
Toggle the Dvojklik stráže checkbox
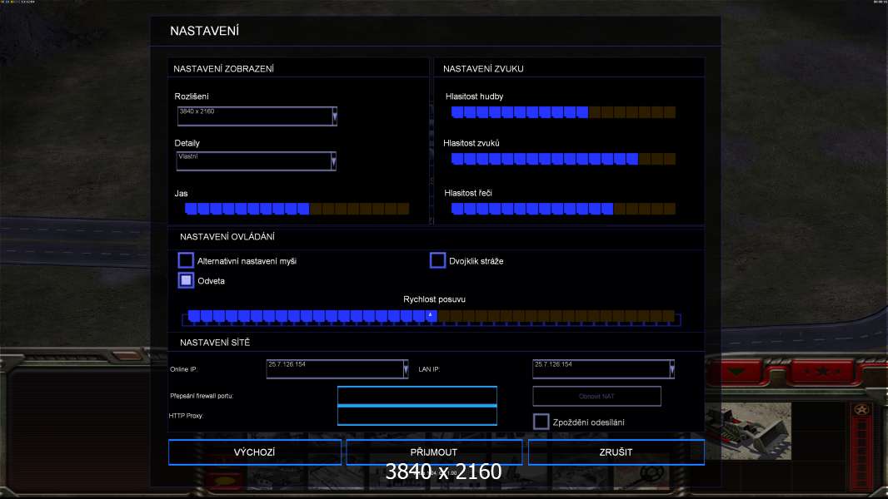point(437,261)
